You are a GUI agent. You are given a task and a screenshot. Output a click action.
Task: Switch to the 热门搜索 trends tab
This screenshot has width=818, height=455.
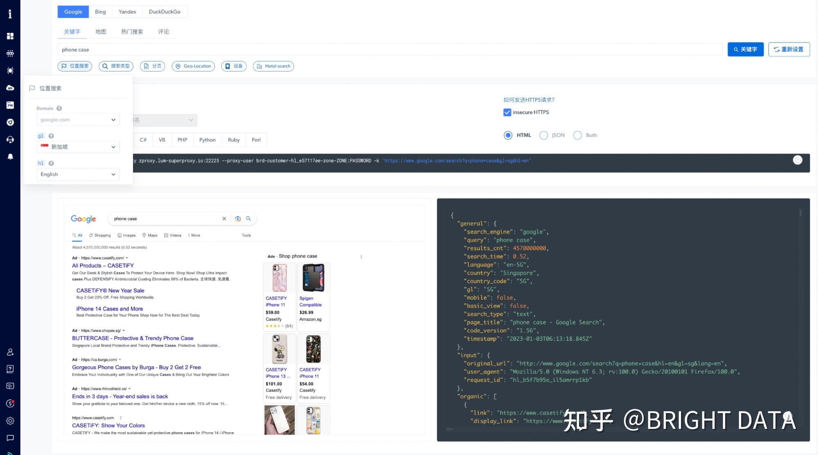[132, 32]
